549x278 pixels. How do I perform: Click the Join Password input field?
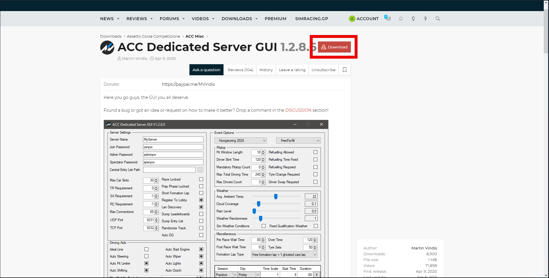173,147
